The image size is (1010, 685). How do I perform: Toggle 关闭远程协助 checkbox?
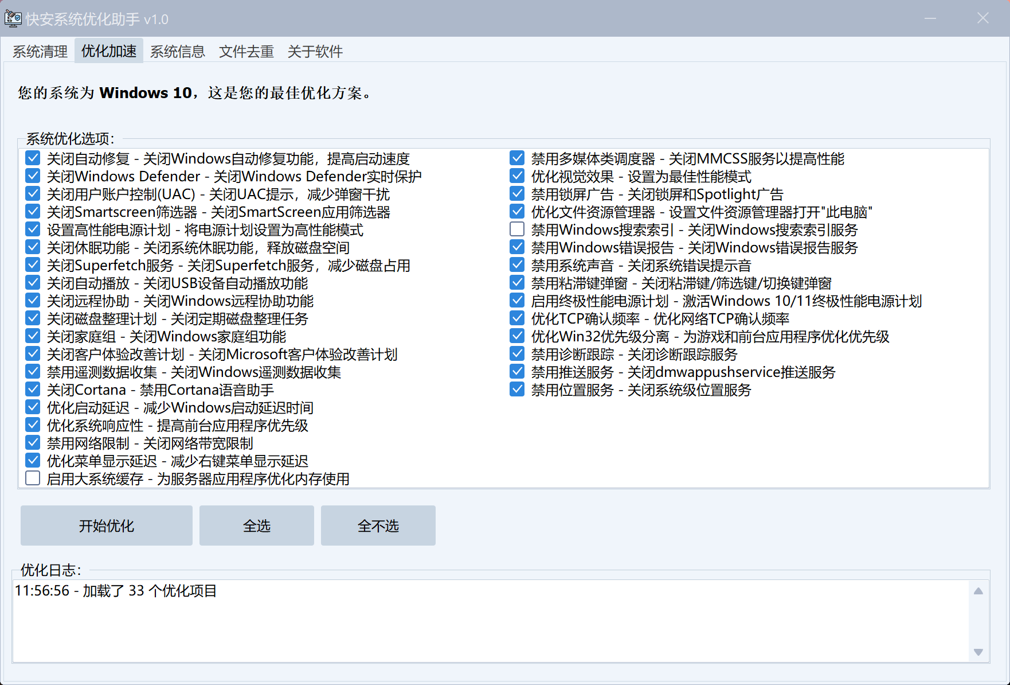click(x=33, y=301)
